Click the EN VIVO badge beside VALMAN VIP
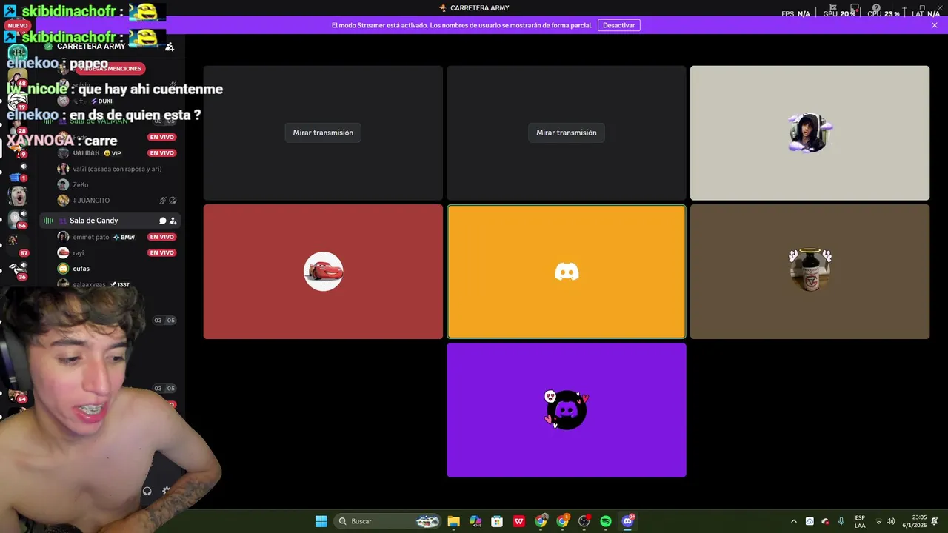The image size is (948, 533). 161,153
